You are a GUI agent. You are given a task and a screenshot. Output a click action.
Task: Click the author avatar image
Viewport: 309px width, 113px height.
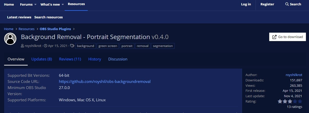click(10, 39)
